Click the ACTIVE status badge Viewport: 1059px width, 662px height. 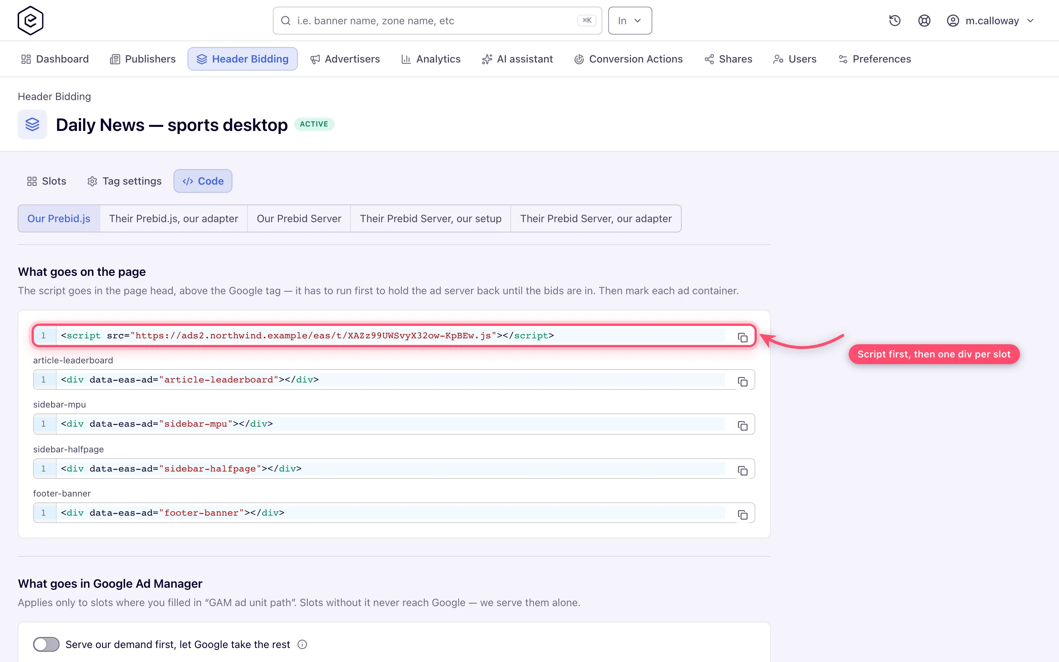(x=314, y=124)
